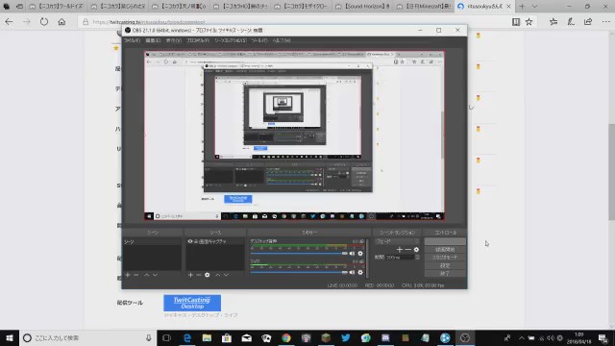Open OBS File (ファイル) menu
The height and width of the screenshot is (346, 615).
[132, 40]
